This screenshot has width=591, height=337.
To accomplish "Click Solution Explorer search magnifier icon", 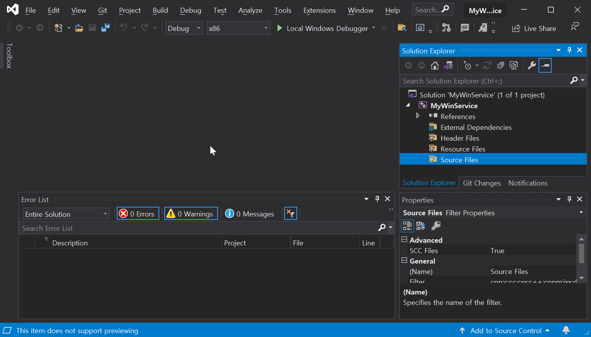I will tap(574, 80).
